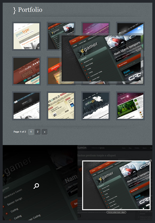Close the lightbox with the round X button
155x223 pixels.
click(x=150, y=161)
